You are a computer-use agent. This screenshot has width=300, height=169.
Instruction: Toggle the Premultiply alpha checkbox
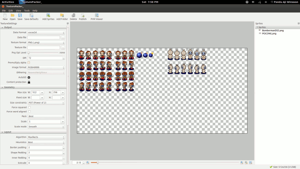29,62
